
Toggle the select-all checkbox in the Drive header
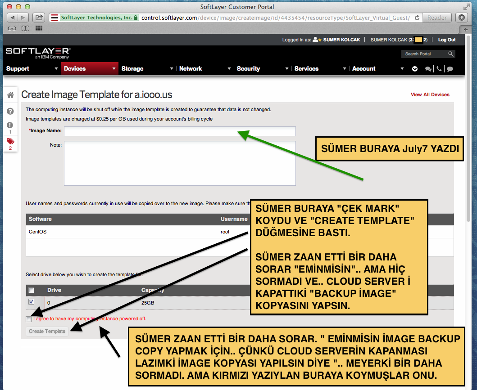pyautogui.click(x=31, y=291)
